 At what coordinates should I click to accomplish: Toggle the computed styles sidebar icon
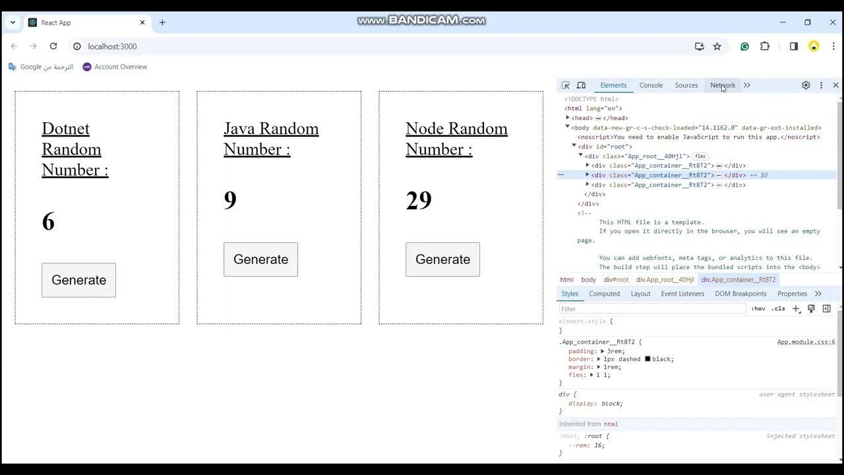coord(826,309)
